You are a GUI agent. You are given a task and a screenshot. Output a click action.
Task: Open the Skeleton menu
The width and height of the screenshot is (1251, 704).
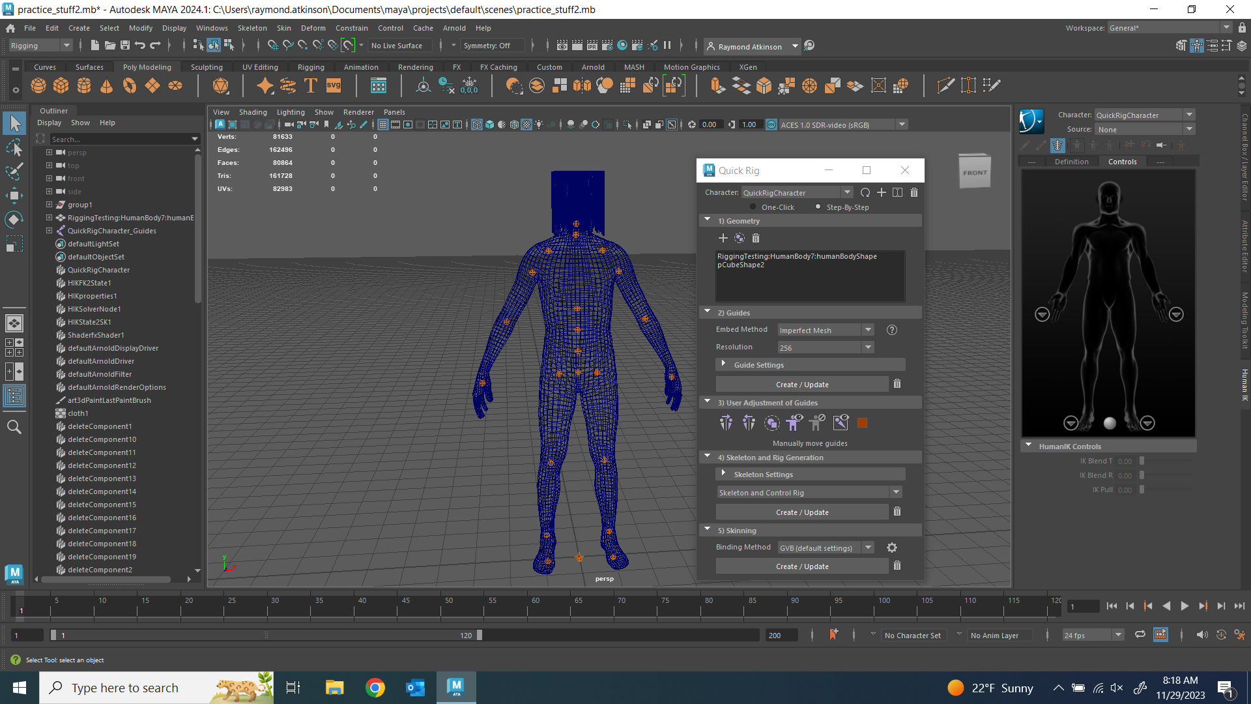(252, 28)
